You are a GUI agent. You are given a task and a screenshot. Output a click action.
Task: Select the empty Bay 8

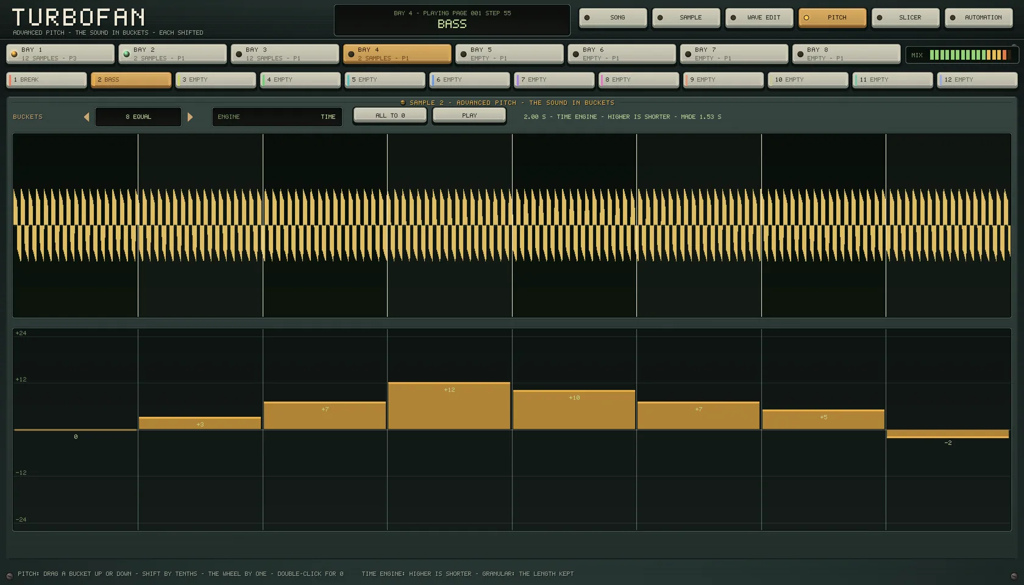click(x=846, y=54)
